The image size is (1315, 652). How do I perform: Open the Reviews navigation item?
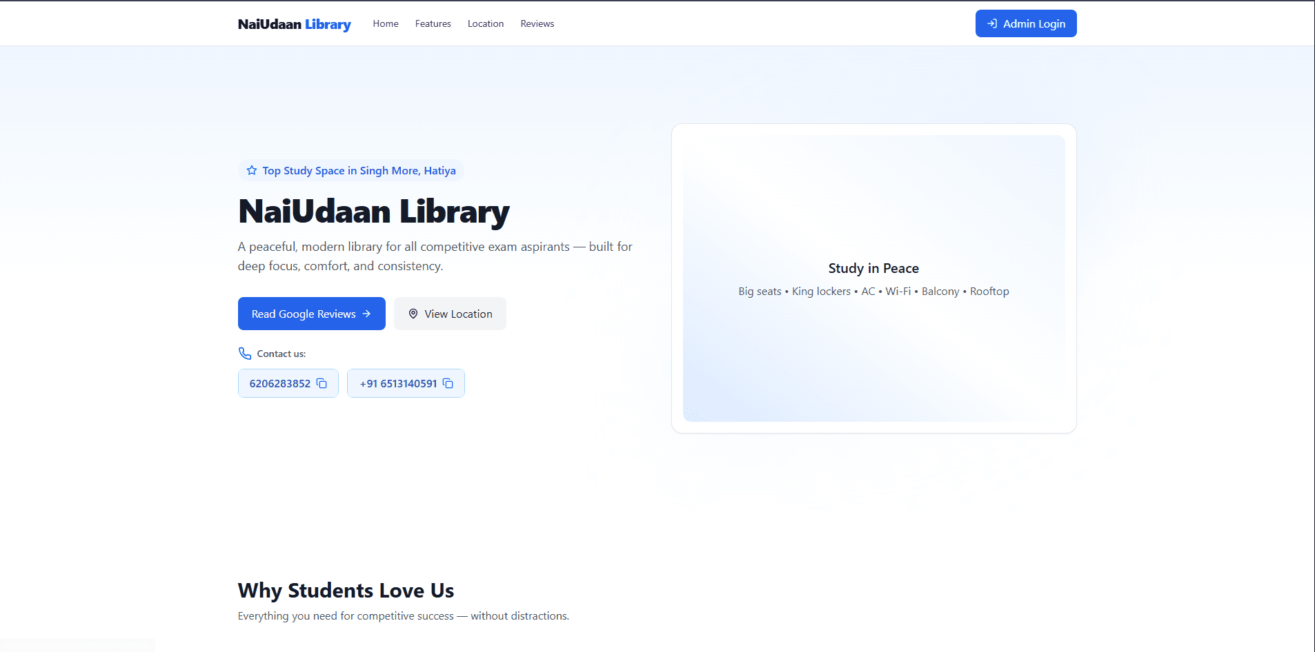coord(537,23)
